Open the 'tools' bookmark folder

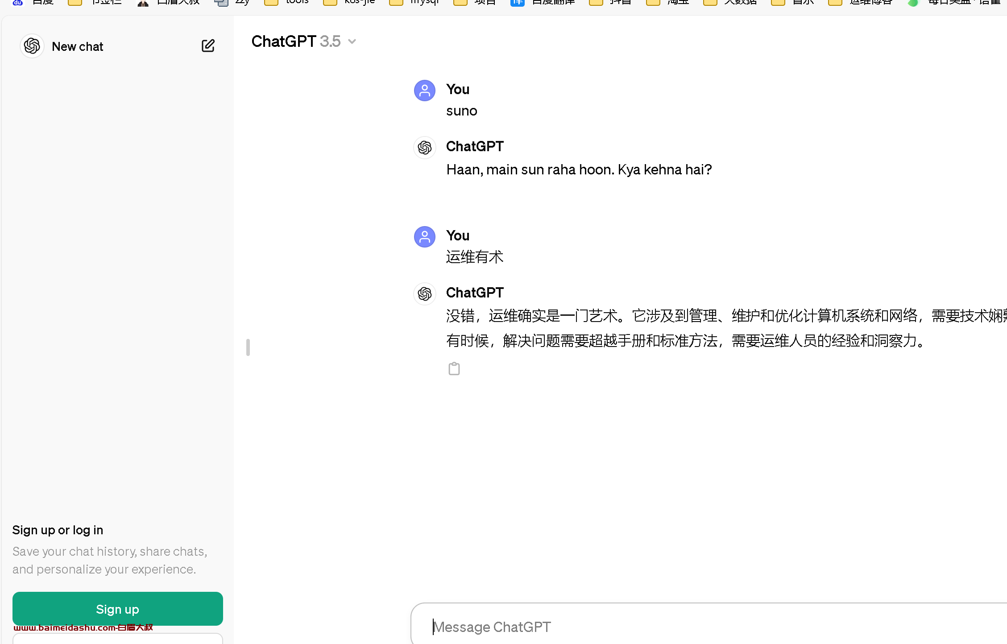[x=286, y=3]
